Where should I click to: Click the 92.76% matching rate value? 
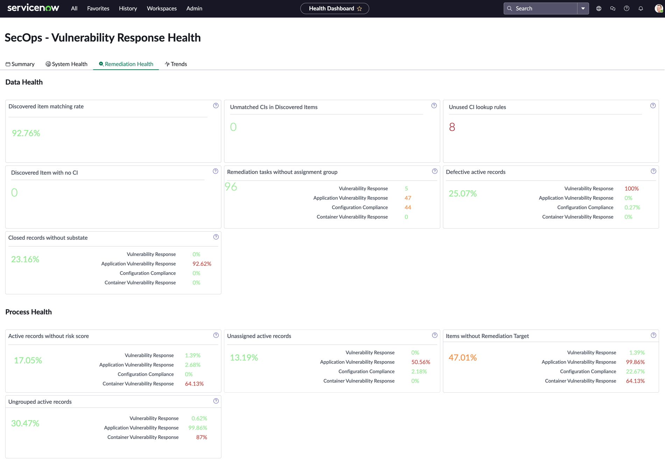tap(26, 133)
